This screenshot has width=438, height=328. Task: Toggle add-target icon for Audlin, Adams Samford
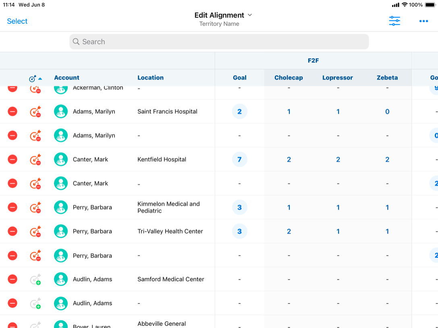coord(35,279)
